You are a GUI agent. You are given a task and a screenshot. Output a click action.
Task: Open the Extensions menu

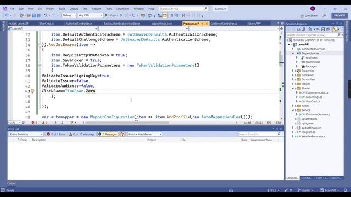click(122, 9)
